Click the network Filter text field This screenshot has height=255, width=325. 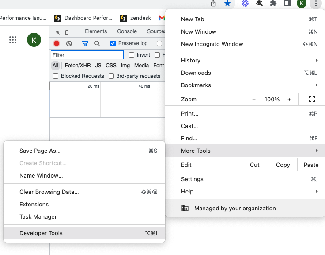[87, 55]
